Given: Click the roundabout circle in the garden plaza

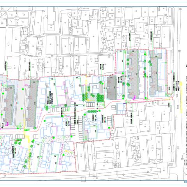Looking at the screenshot, I should [x=17, y=18].
